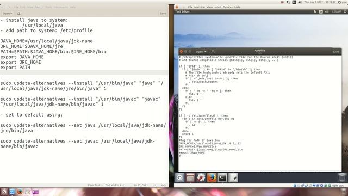The height and width of the screenshot is (196, 348).
Task: Click the guest VM network indicator
Action: [315, 11]
